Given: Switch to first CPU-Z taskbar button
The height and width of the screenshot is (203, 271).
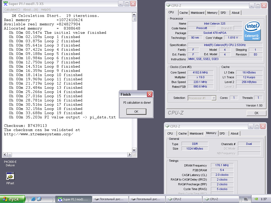Looking at the screenshot, I should 184,199.
